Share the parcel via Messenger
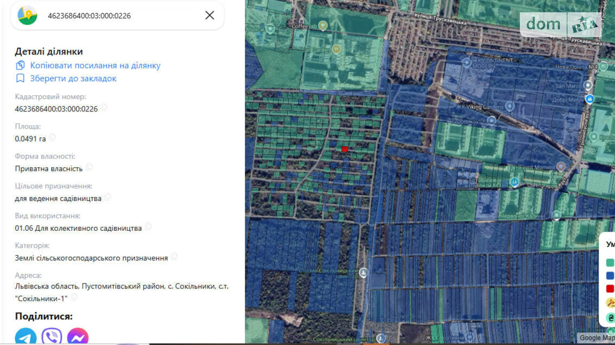This screenshot has height=345, width=615. pos(78,337)
